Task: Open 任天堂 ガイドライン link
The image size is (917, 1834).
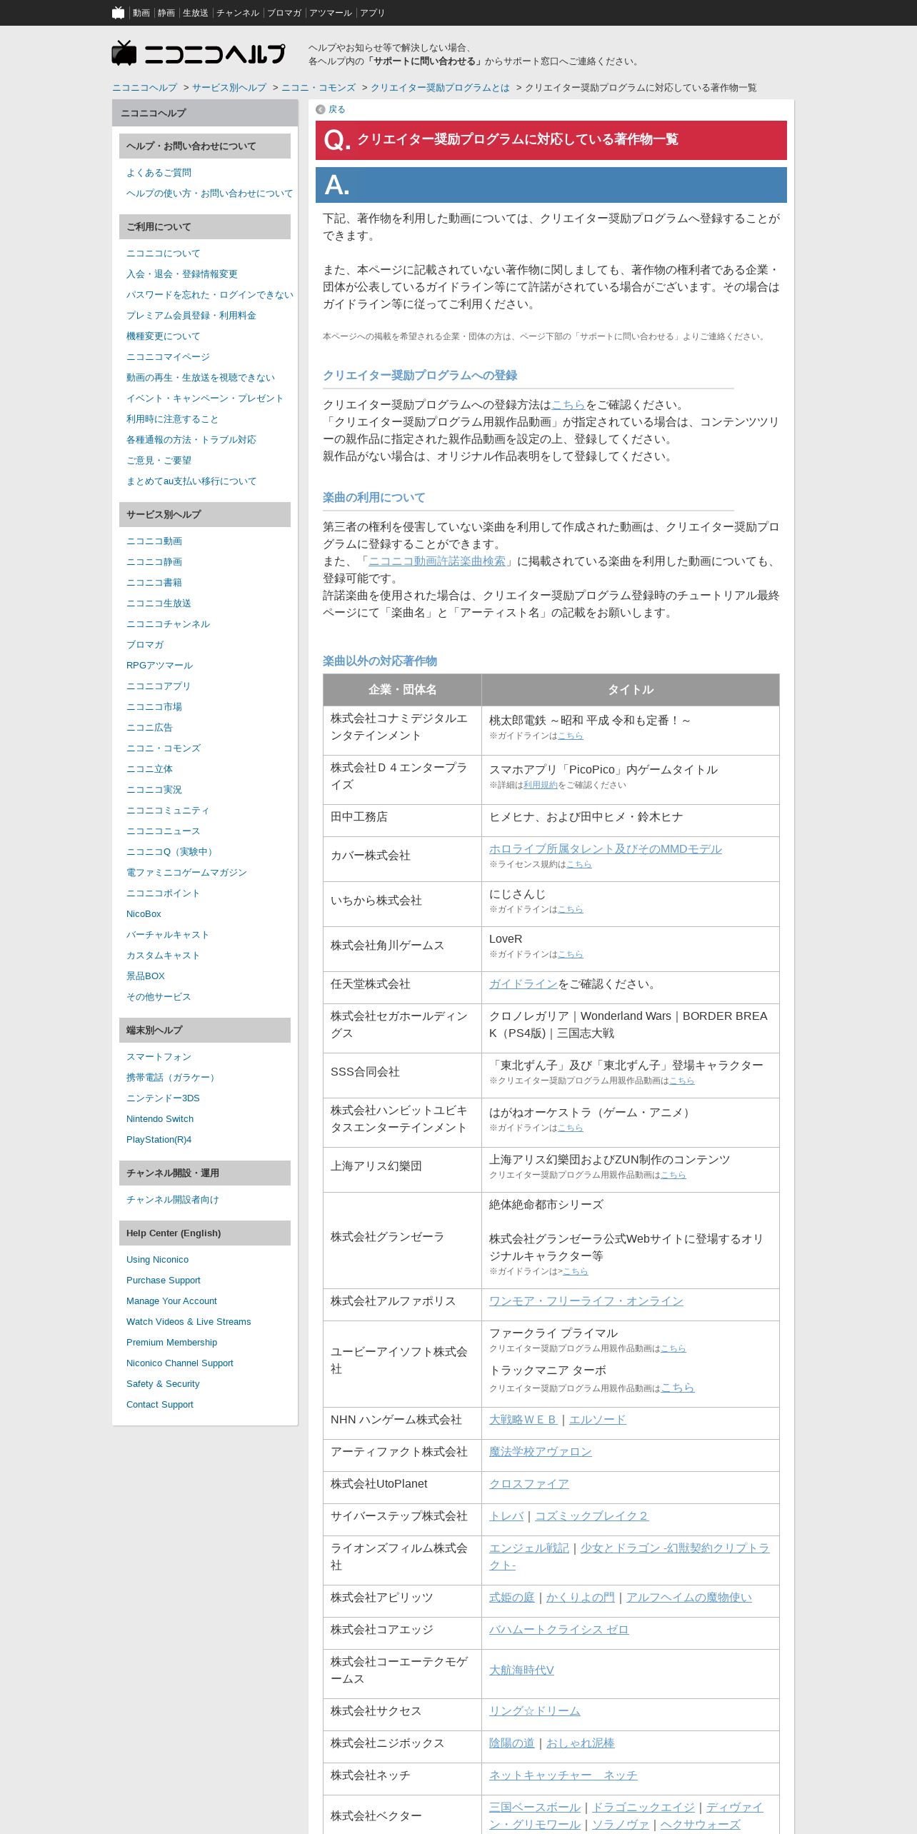Action: click(x=523, y=984)
